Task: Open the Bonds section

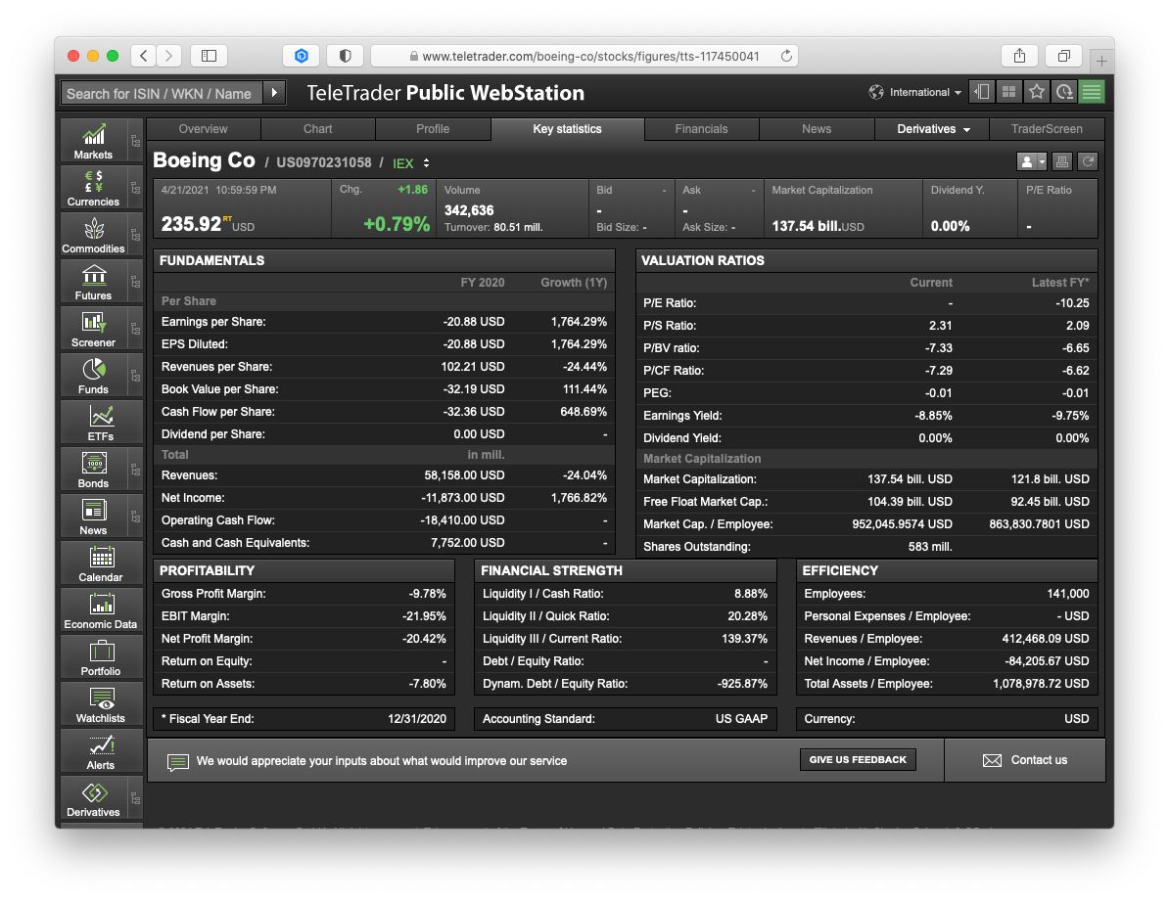Action: click(94, 470)
